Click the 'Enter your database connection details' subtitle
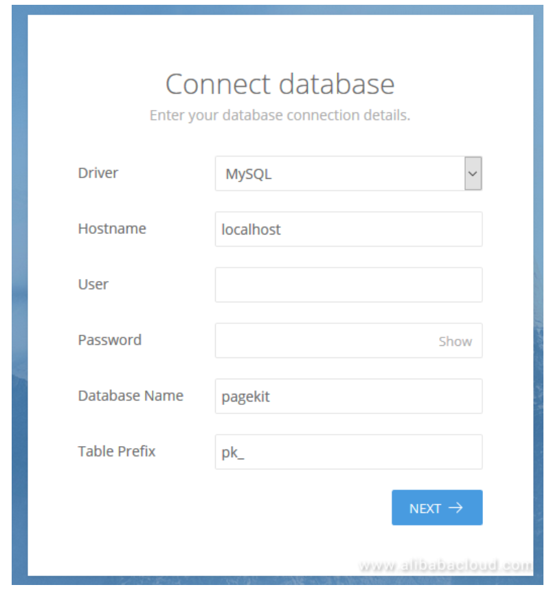 coord(280,115)
